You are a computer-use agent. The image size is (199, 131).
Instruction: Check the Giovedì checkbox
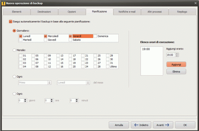pyautogui.click(x=45, y=40)
